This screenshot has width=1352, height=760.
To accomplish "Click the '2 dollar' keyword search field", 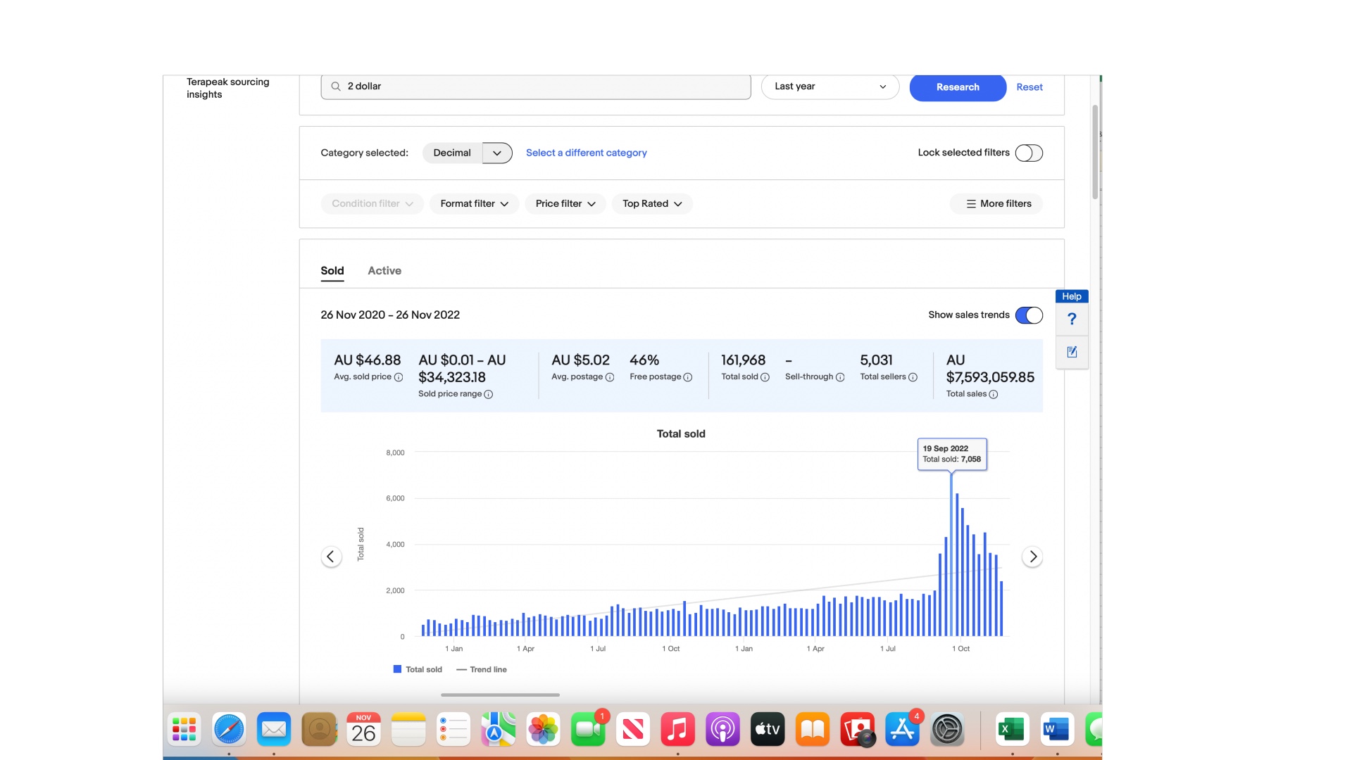I will tap(536, 87).
